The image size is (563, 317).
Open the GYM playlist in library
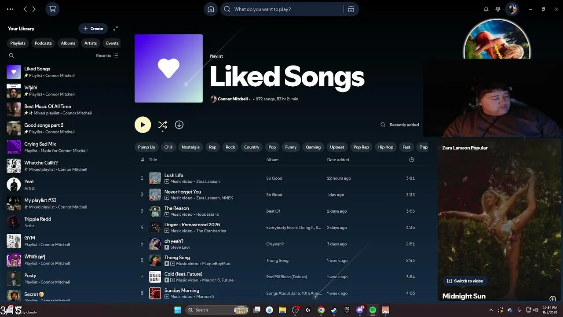pos(63,241)
